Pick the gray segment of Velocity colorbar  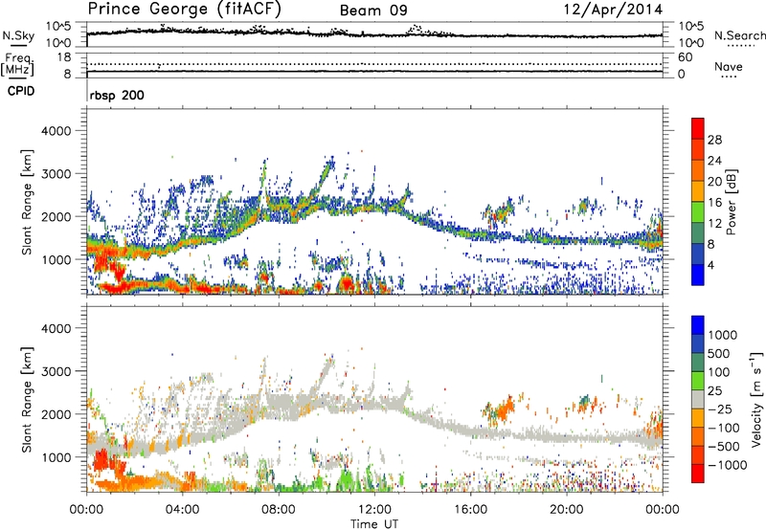(x=698, y=400)
